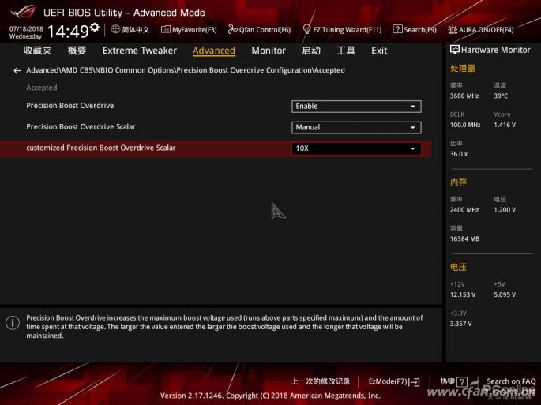
Task: Click the Hardware Monitor screen icon
Action: tap(454, 50)
